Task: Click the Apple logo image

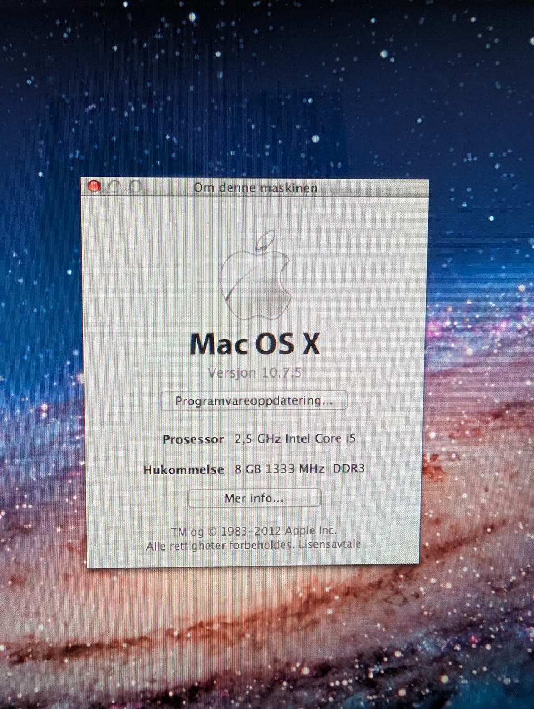Action: [256, 276]
